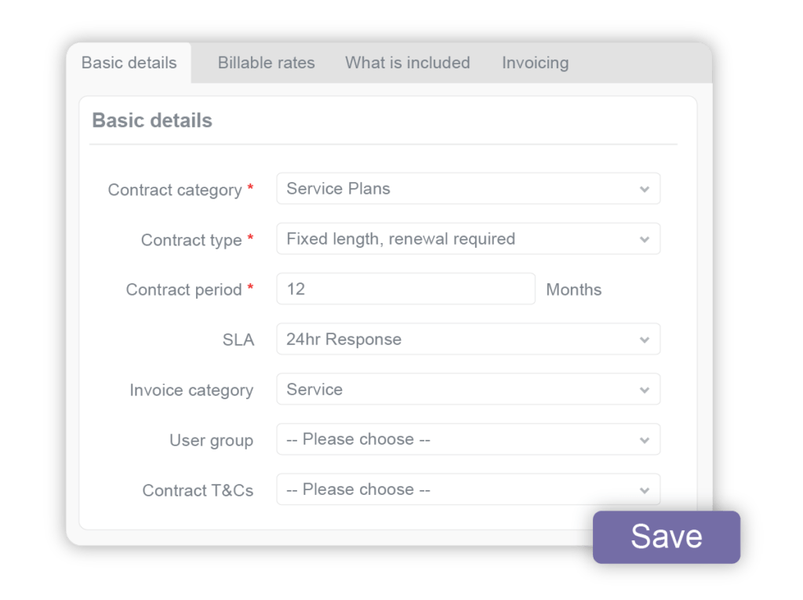Click the Months label beside Contract period
This screenshot has width=803, height=600.
point(575,289)
